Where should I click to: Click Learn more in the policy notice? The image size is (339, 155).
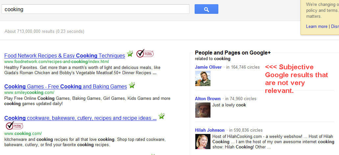click(317, 26)
